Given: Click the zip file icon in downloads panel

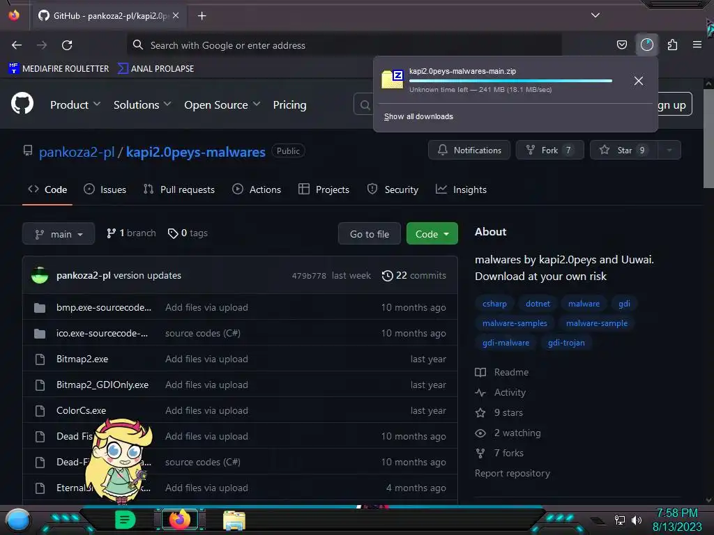Looking at the screenshot, I should [x=393, y=79].
